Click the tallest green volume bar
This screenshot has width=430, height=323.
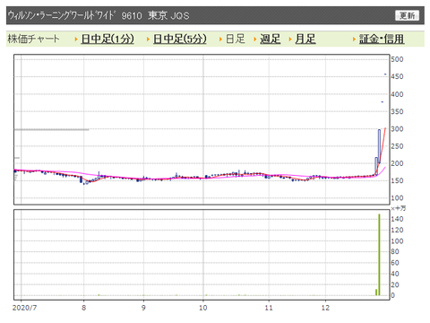point(379,255)
